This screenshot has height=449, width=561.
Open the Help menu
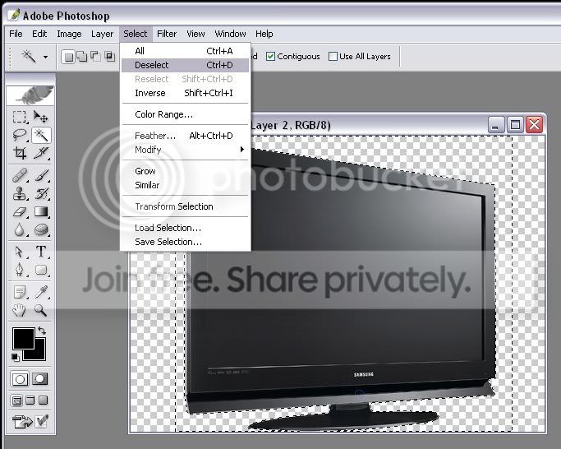click(x=264, y=34)
